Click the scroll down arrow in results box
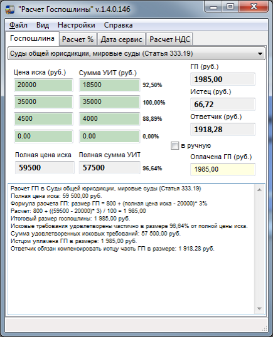273x337 pixels. (259, 309)
